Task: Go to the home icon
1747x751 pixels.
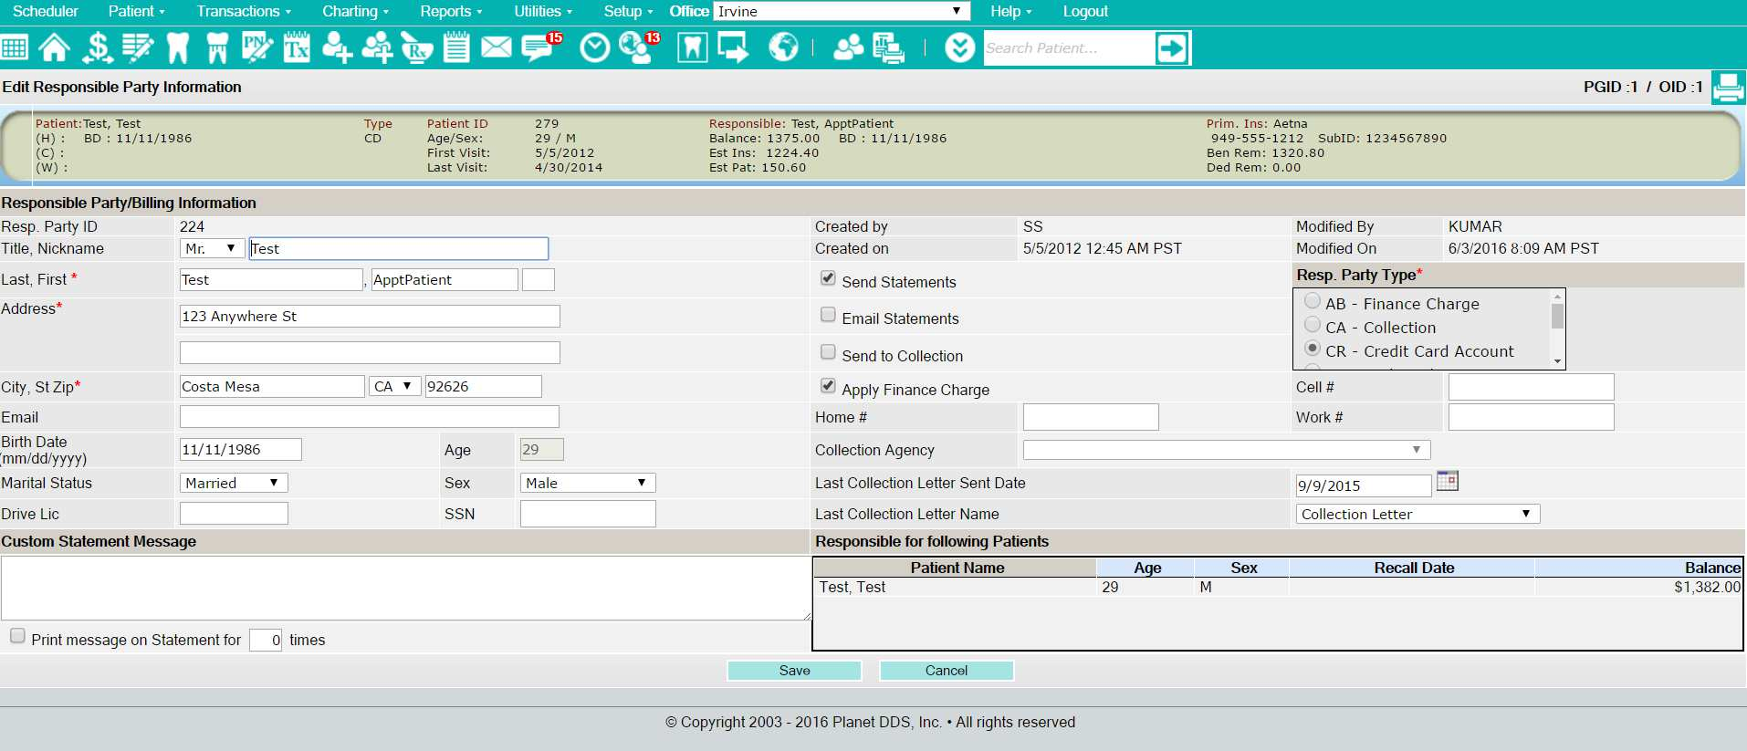Action: [54, 47]
